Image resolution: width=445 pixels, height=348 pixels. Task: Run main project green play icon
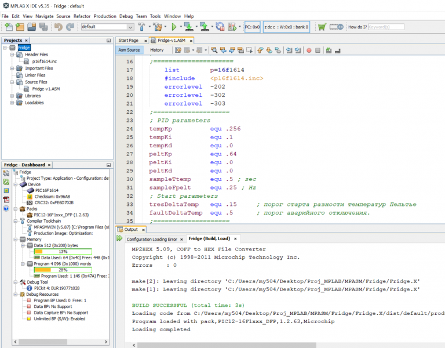click(x=174, y=27)
